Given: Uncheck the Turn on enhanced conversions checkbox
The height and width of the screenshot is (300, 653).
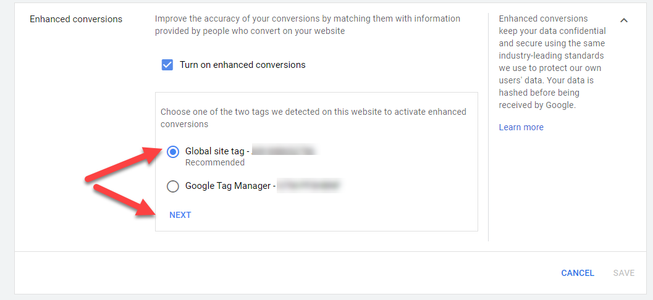Looking at the screenshot, I should coord(167,65).
